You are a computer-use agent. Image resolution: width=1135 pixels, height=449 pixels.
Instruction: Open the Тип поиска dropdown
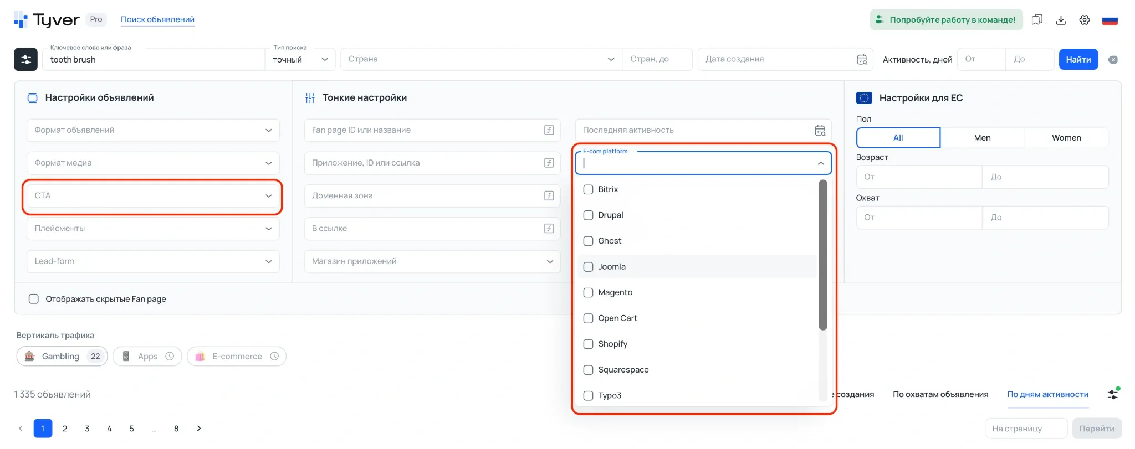(x=300, y=59)
